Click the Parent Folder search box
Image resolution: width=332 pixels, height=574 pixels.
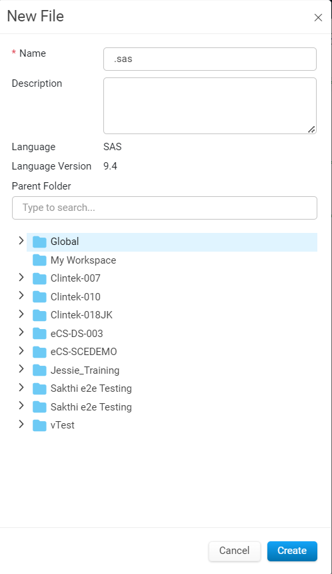point(165,208)
